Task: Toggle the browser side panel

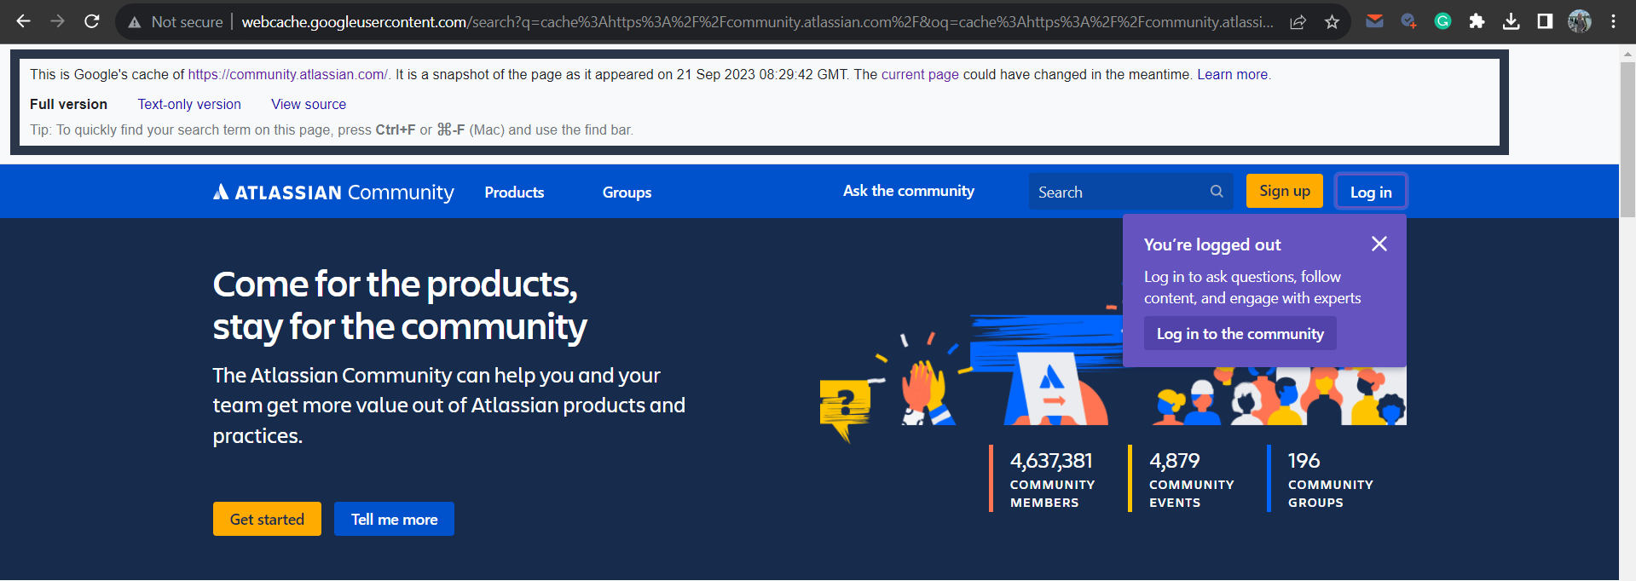Action: 1545,21
